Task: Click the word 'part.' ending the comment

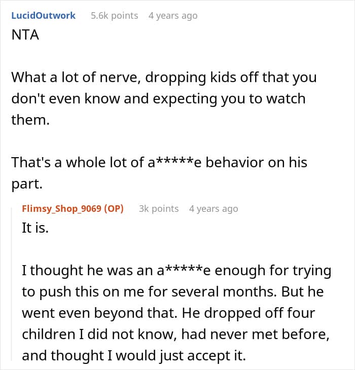Action: pyautogui.click(x=27, y=184)
